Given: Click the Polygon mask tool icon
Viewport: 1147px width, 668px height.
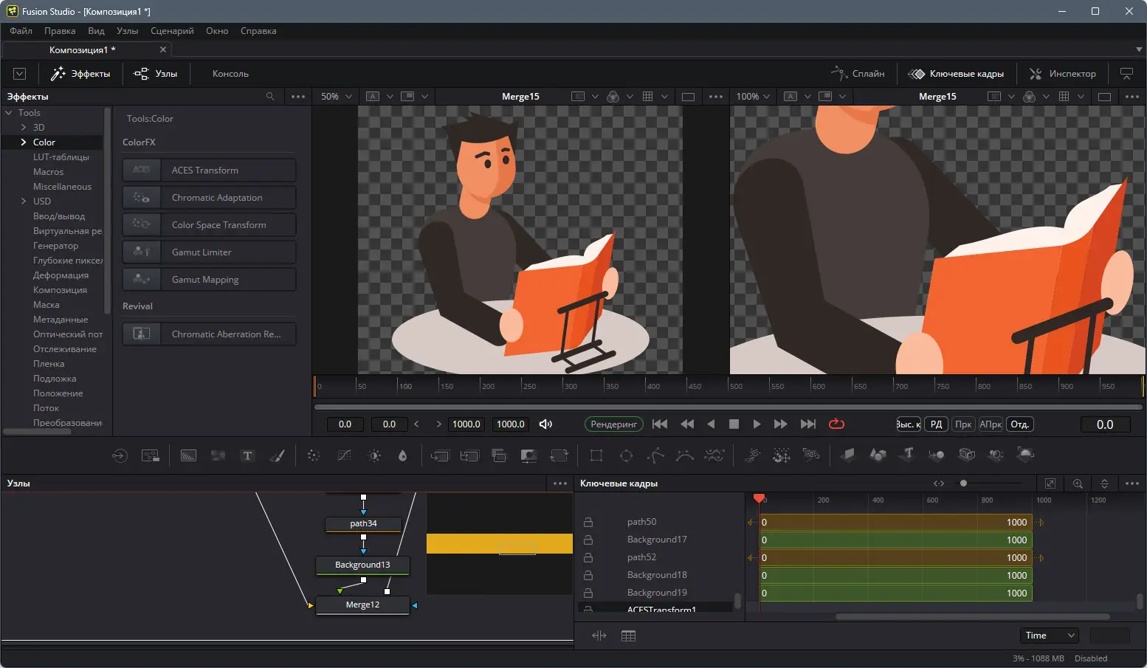Looking at the screenshot, I should [655, 455].
